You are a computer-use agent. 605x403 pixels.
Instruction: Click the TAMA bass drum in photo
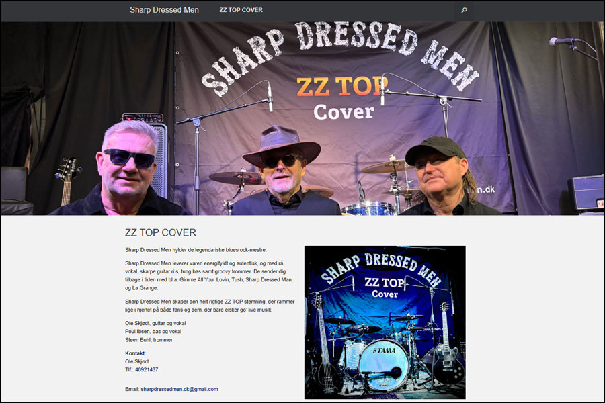click(x=384, y=365)
